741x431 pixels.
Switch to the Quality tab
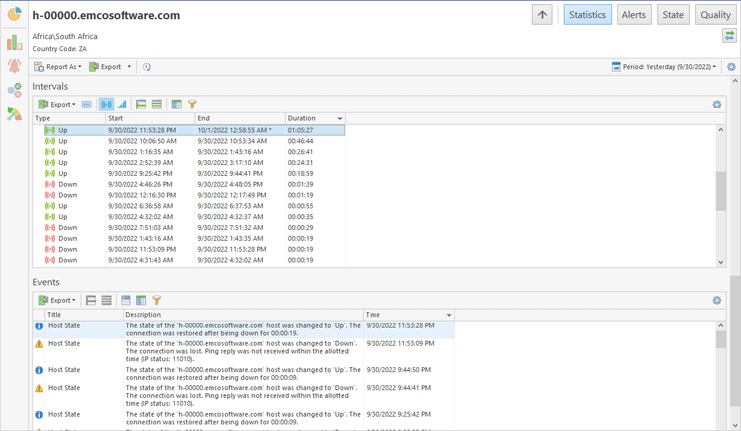715,15
